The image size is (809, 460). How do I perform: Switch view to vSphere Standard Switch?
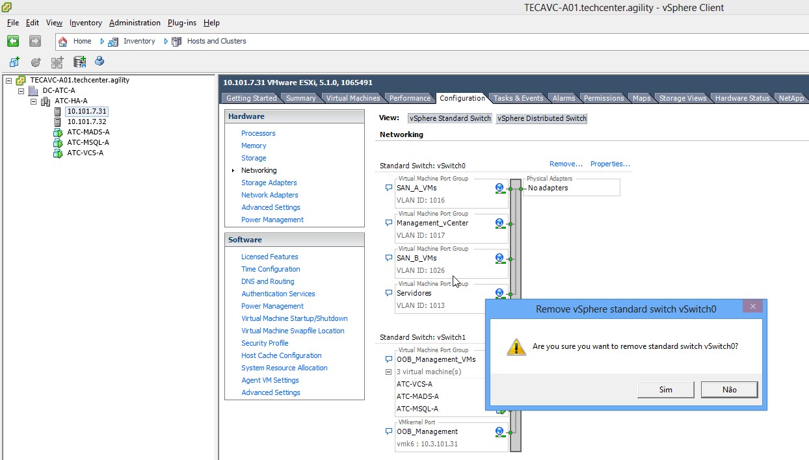click(450, 118)
